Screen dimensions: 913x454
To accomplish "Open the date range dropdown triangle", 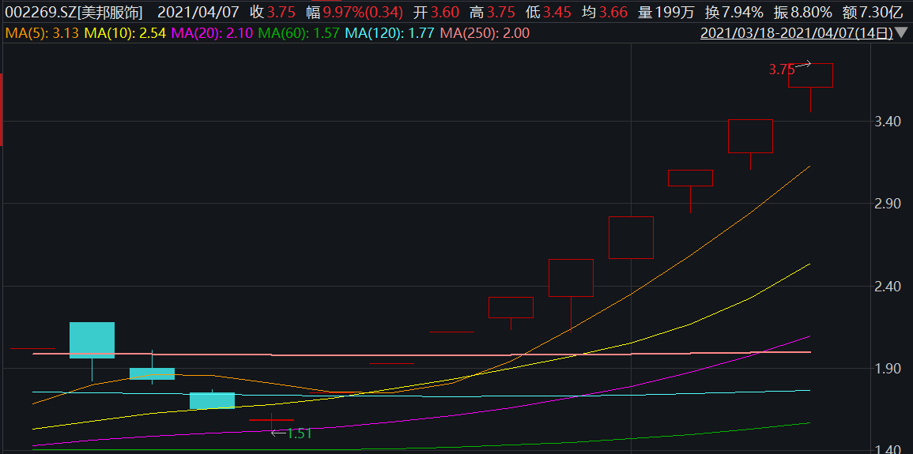I will pos(902,33).
